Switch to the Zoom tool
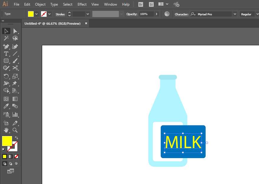The height and width of the screenshot is (184, 259). (x=15, y=130)
